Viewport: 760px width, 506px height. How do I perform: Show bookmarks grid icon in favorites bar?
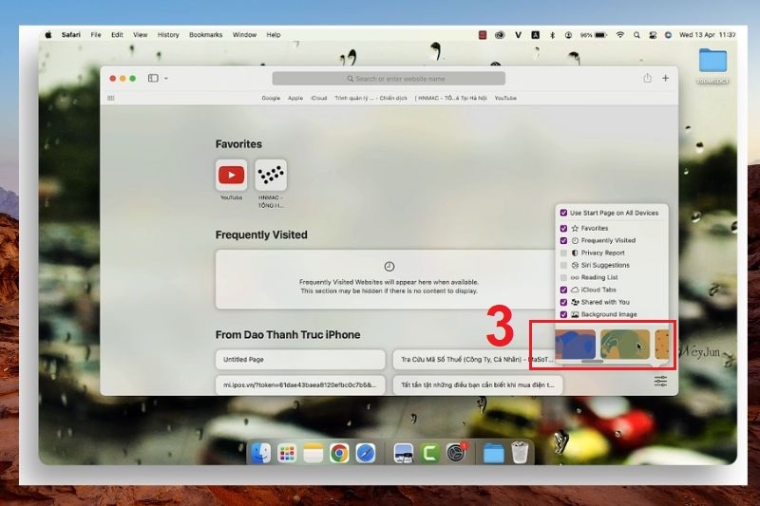pos(111,98)
